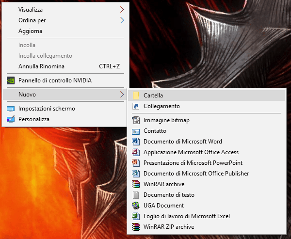
Task: Click the WinRAR ZIP archive icon
Action: pos(136,227)
